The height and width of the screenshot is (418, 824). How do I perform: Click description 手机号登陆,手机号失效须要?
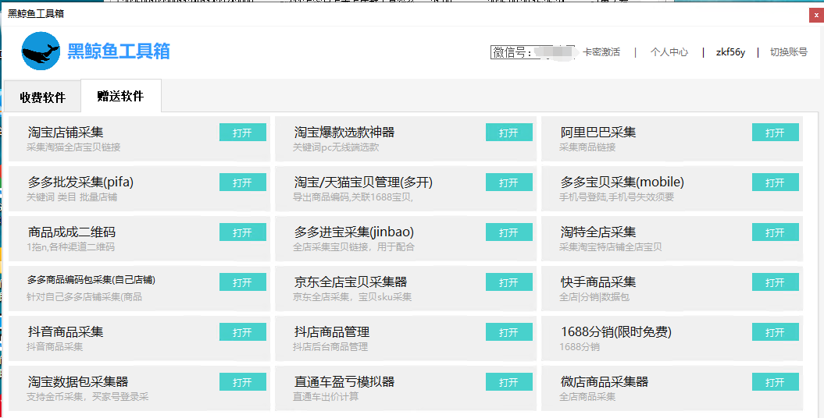[x=616, y=197]
